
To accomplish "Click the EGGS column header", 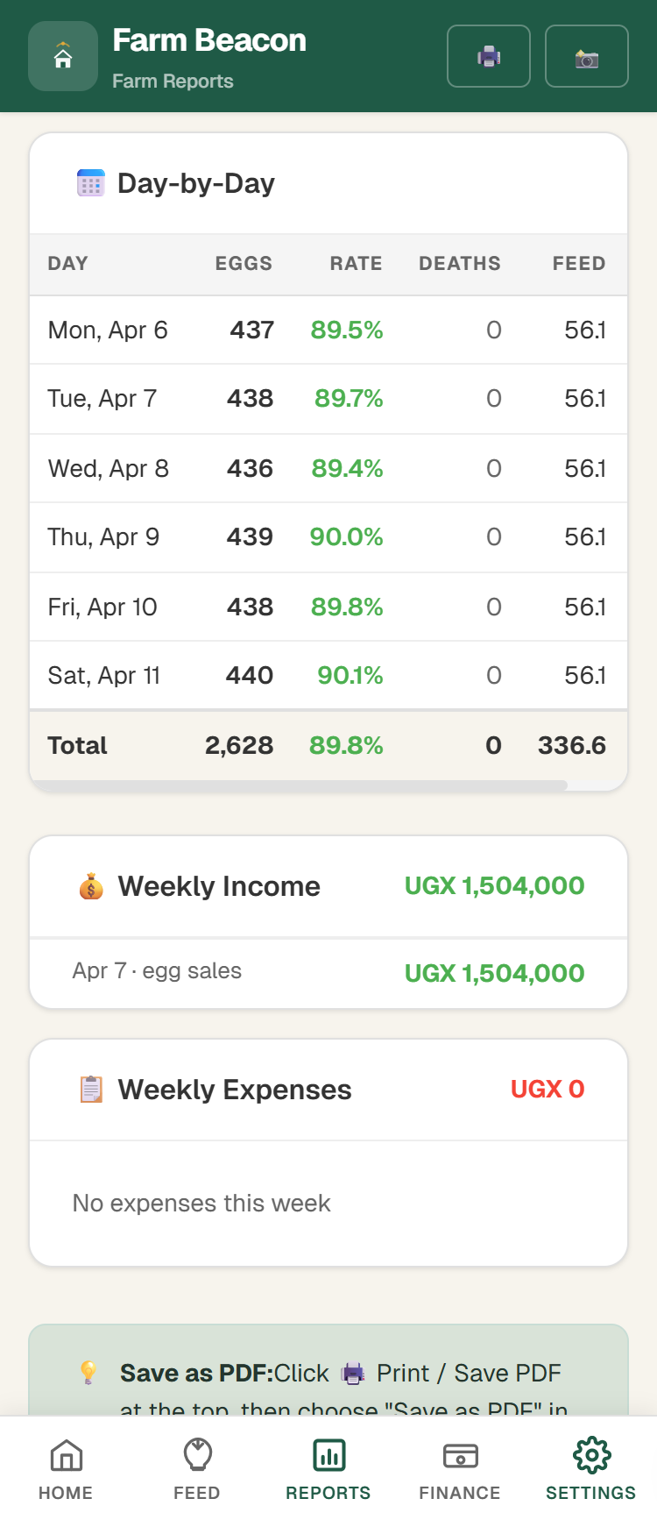I will 244,264.
